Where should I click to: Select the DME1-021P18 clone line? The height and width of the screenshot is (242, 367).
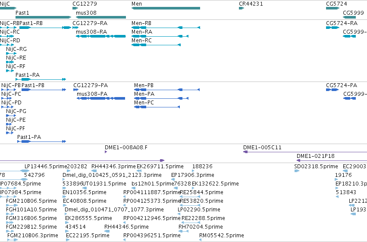332,160
